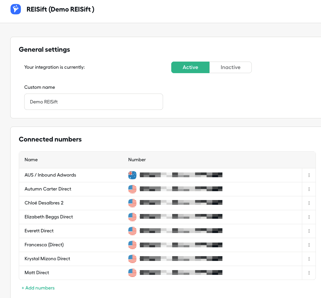Click the Australian flag for AUS / Inbound Adwords
The width and height of the screenshot is (321, 298).
pos(132,175)
